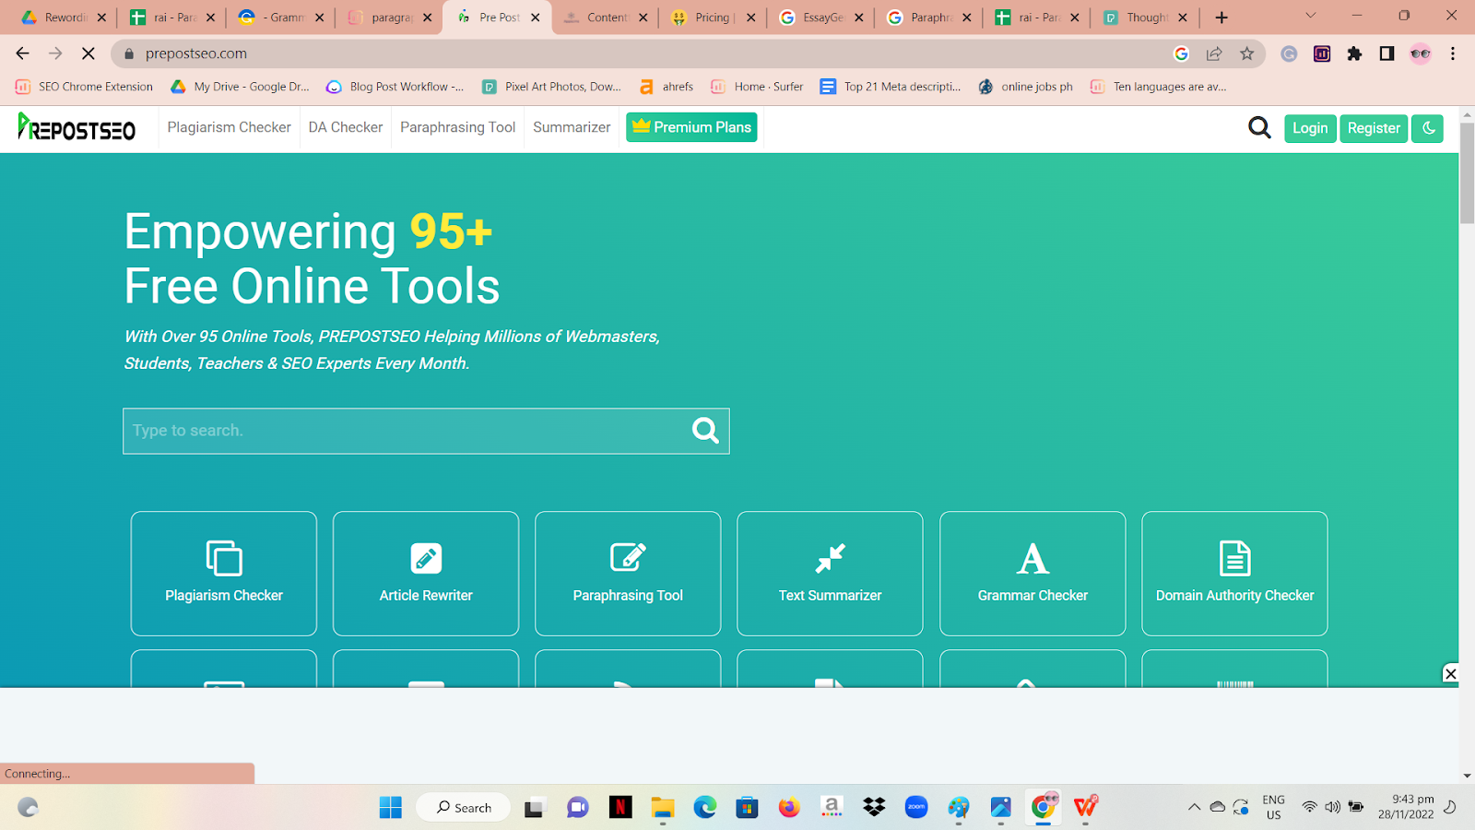Open the Chrome side panel
The height and width of the screenshot is (830, 1475).
tap(1386, 53)
